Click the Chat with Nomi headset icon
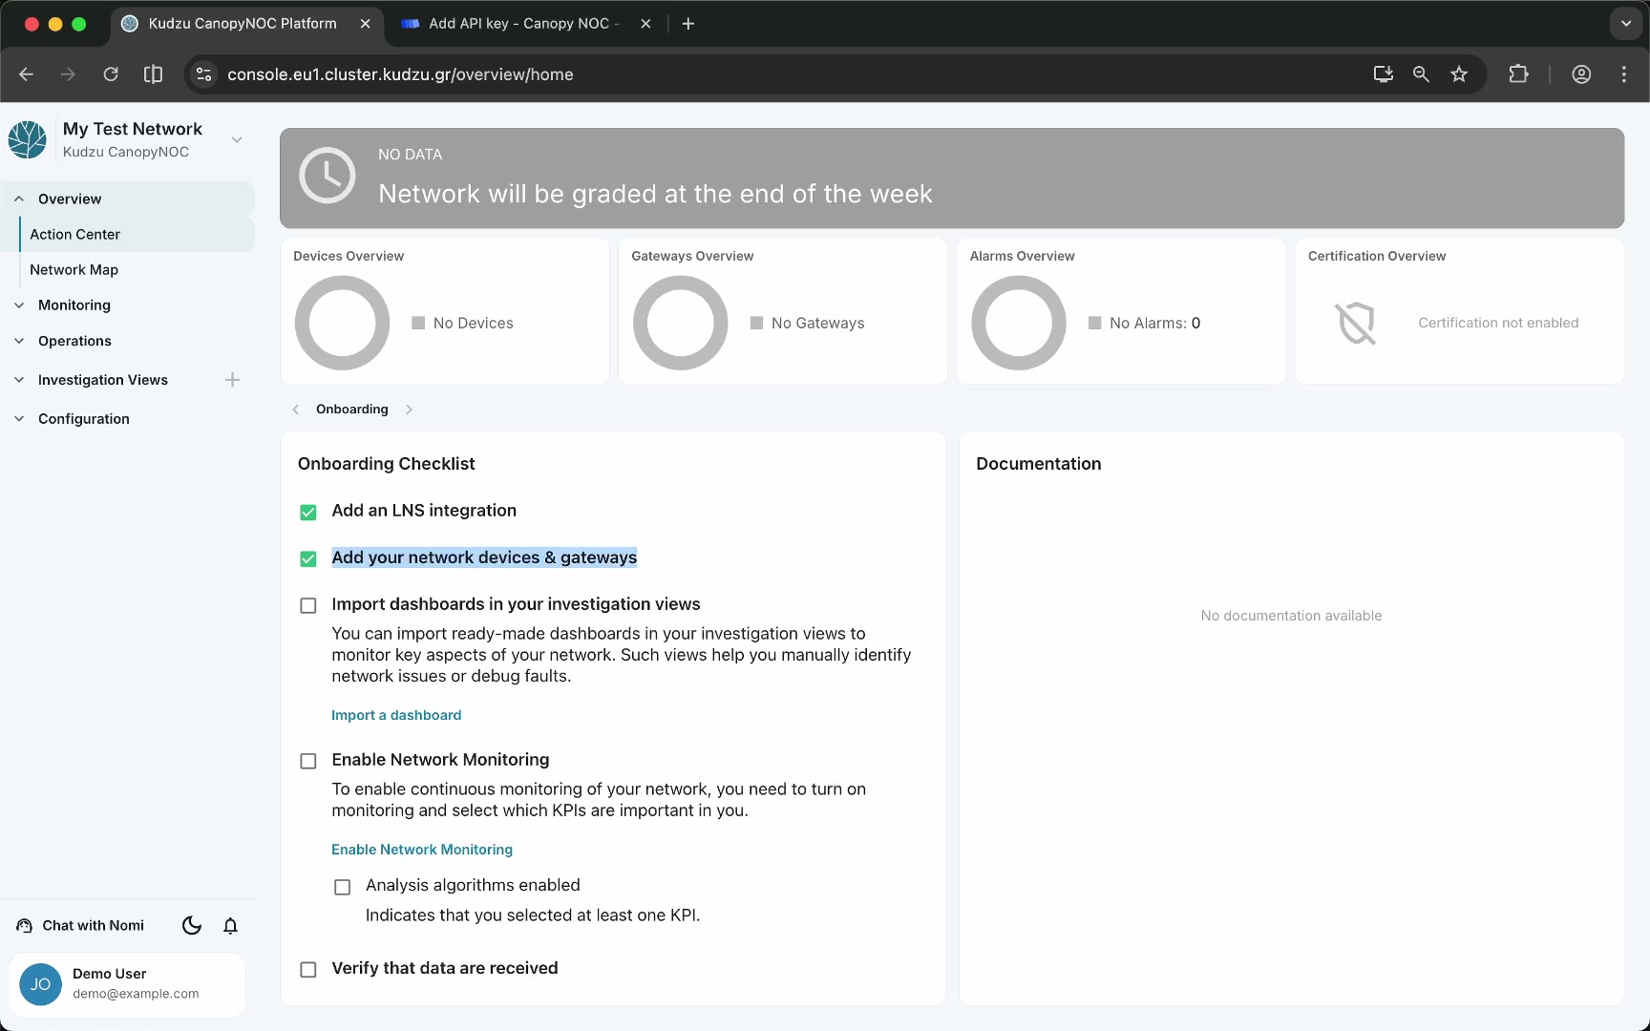This screenshot has width=1650, height=1031. [x=25, y=925]
